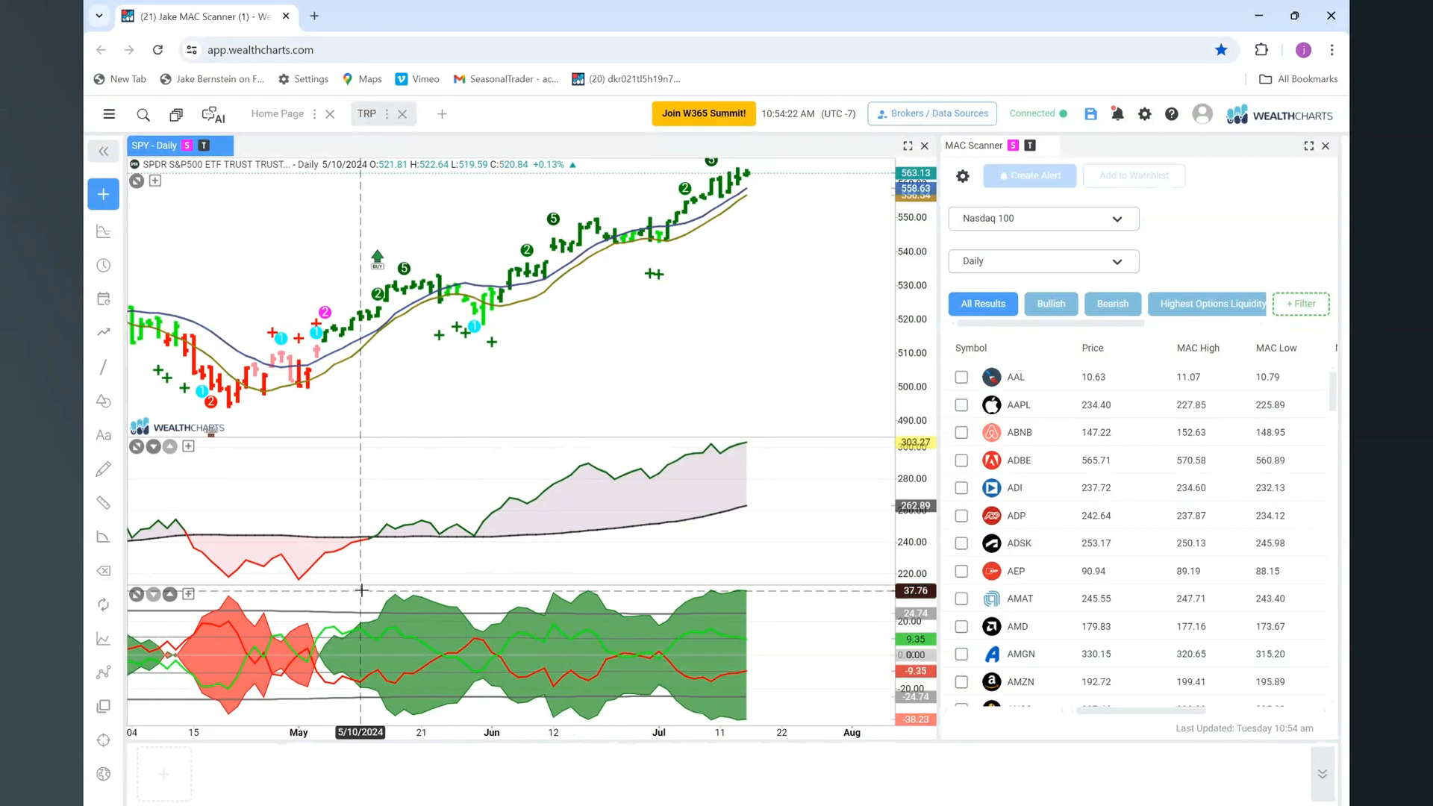Open the notifications bell
This screenshot has height=806, width=1433.
pyautogui.click(x=1117, y=114)
